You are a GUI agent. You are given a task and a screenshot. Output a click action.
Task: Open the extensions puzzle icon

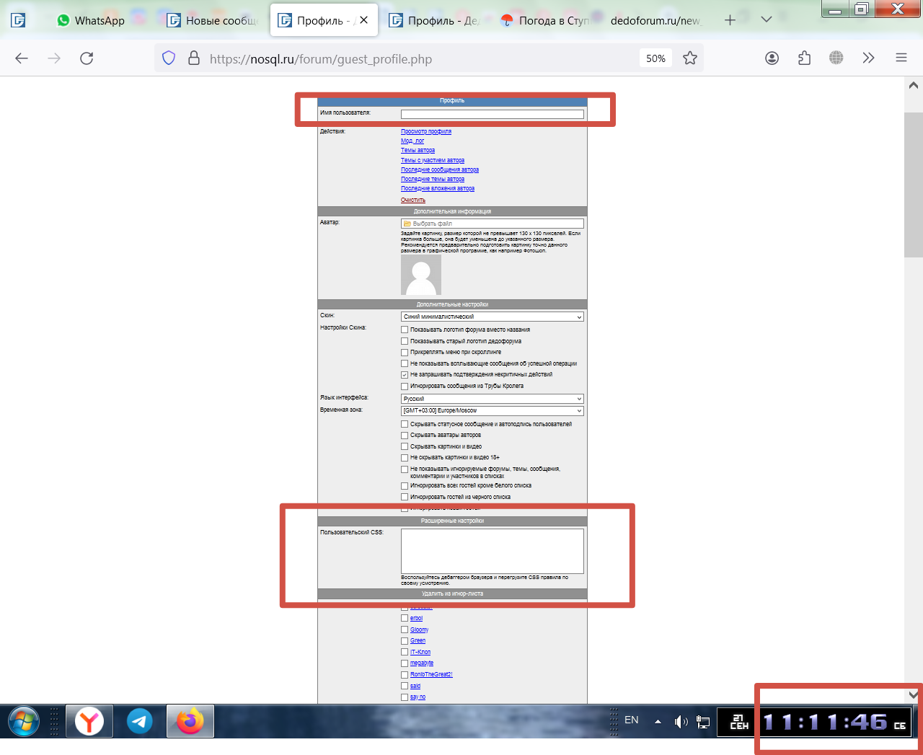pyautogui.click(x=804, y=58)
